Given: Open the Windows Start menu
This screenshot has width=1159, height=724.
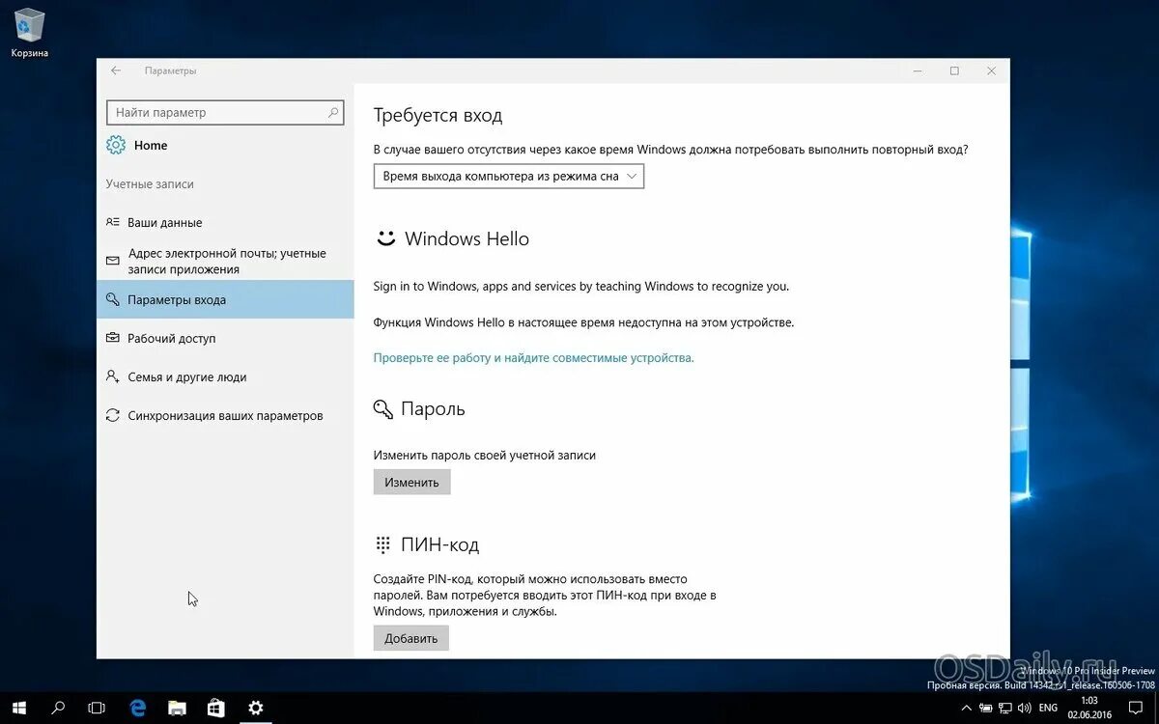Looking at the screenshot, I should point(18,708).
